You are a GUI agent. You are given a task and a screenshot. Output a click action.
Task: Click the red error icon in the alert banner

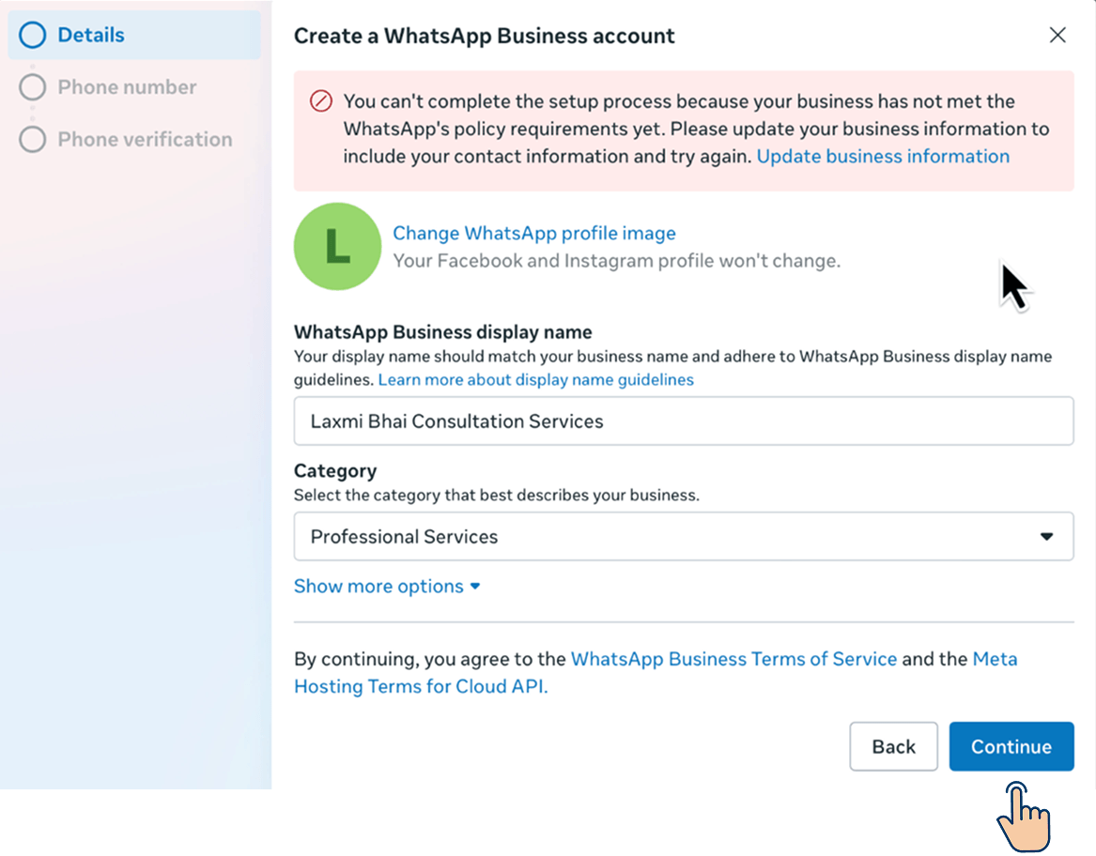tap(321, 101)
